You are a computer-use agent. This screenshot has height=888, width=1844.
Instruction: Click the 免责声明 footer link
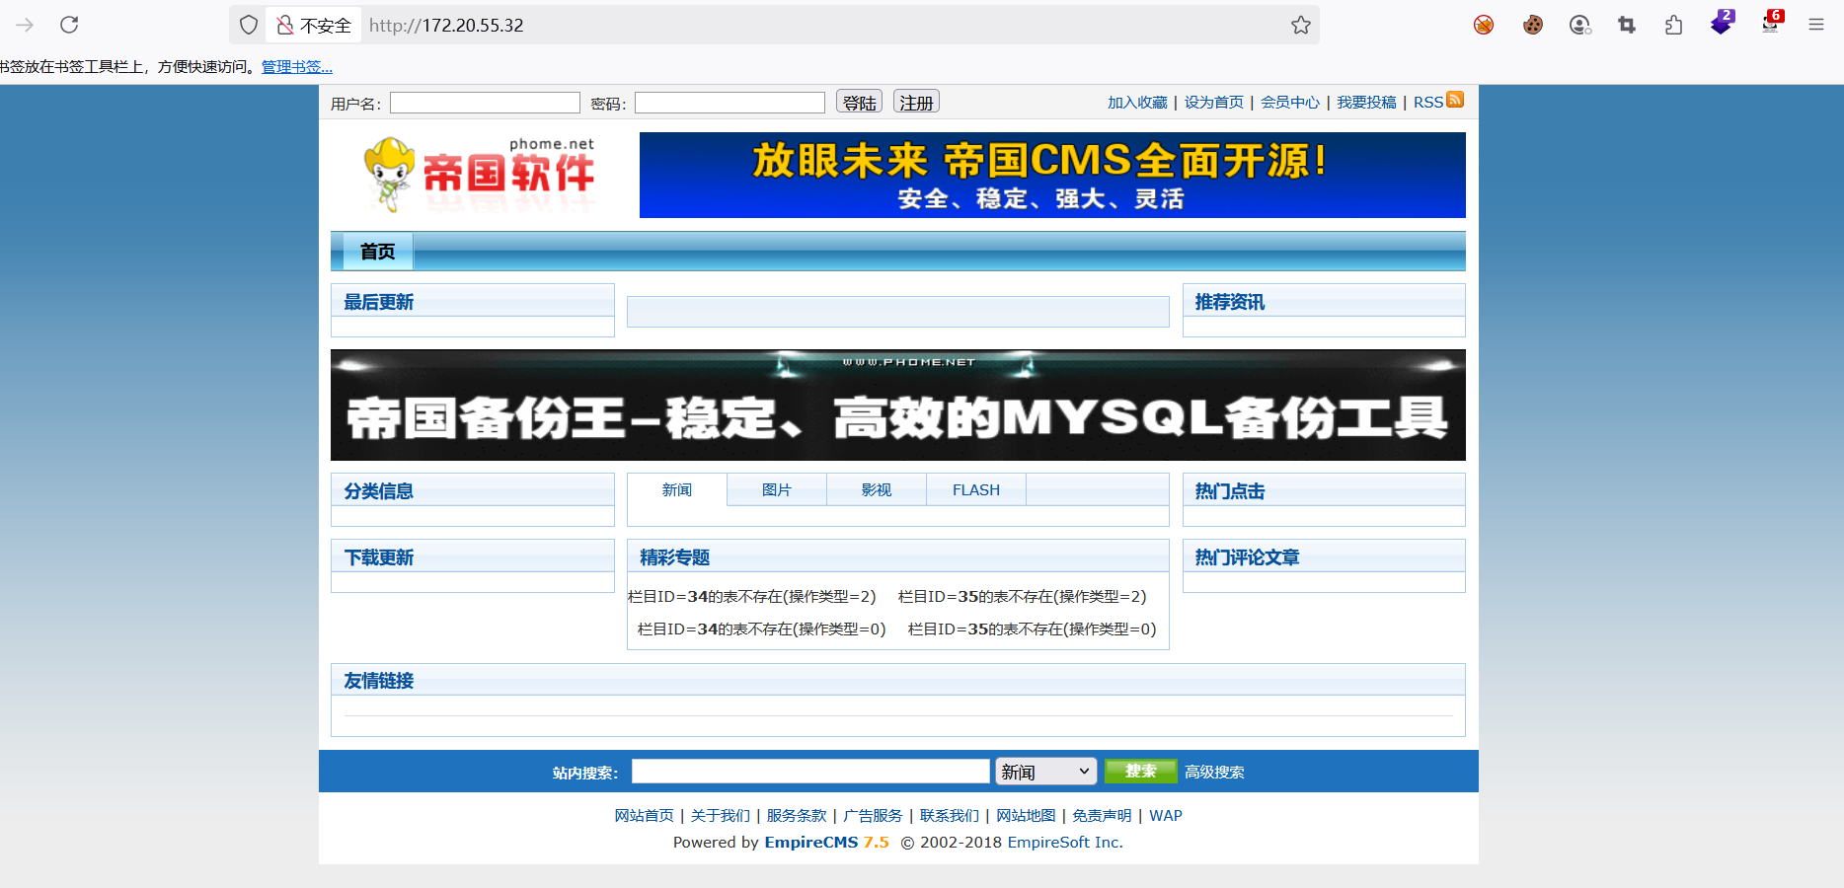[1102, 816]
